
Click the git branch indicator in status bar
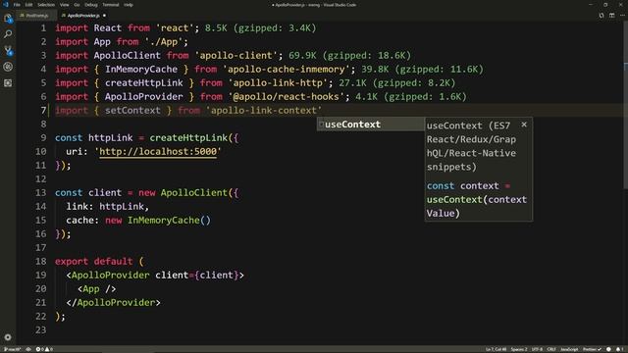coord(12,349)
